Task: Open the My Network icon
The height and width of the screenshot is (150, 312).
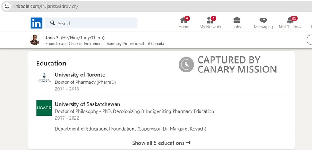Action: (210, 20)
